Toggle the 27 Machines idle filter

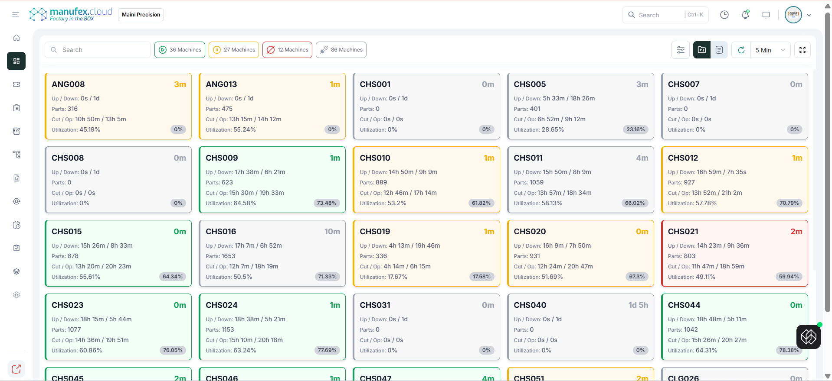pos(234,50)
